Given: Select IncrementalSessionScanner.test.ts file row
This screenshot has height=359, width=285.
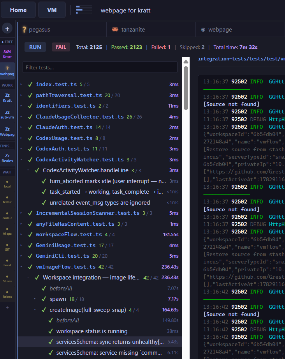Looking at the screenshot, I should click(x=100, y=213).
